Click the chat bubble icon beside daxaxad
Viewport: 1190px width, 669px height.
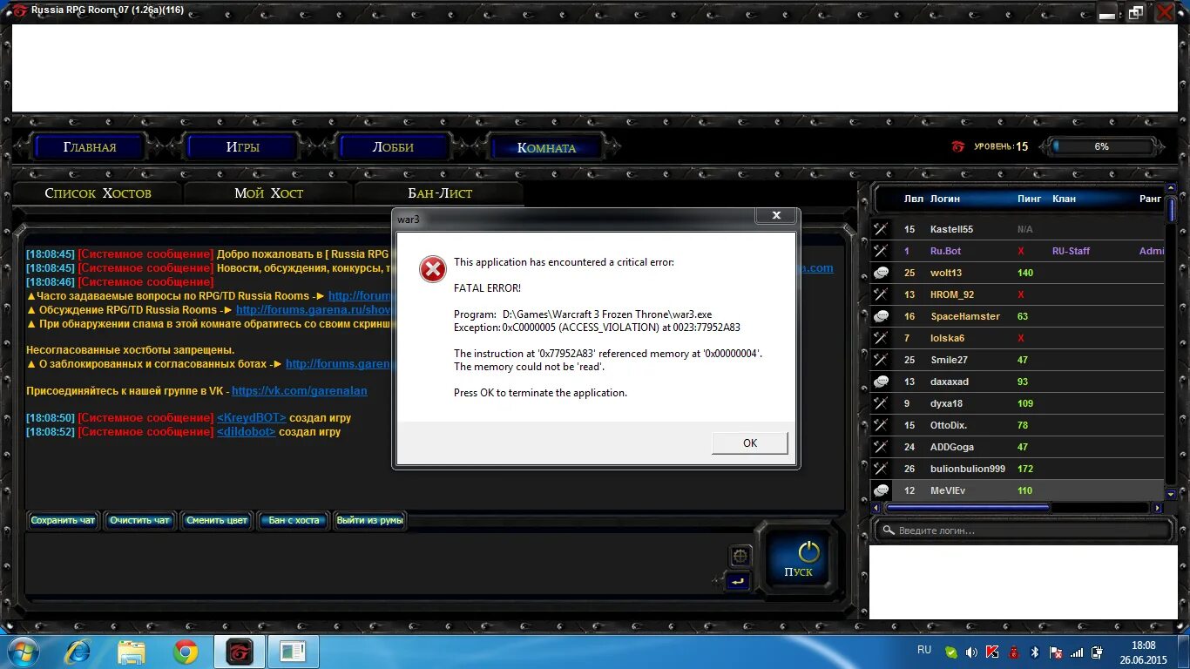[x=881, y=382]
